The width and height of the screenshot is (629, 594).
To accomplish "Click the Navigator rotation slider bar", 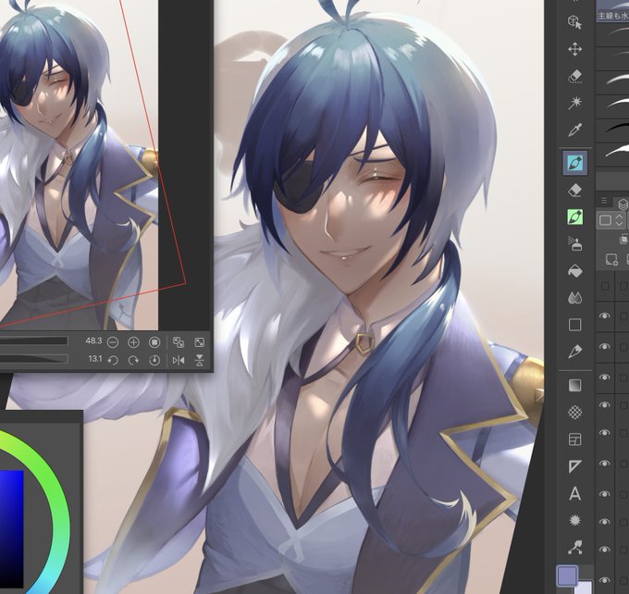I will (x=33, y=359).
